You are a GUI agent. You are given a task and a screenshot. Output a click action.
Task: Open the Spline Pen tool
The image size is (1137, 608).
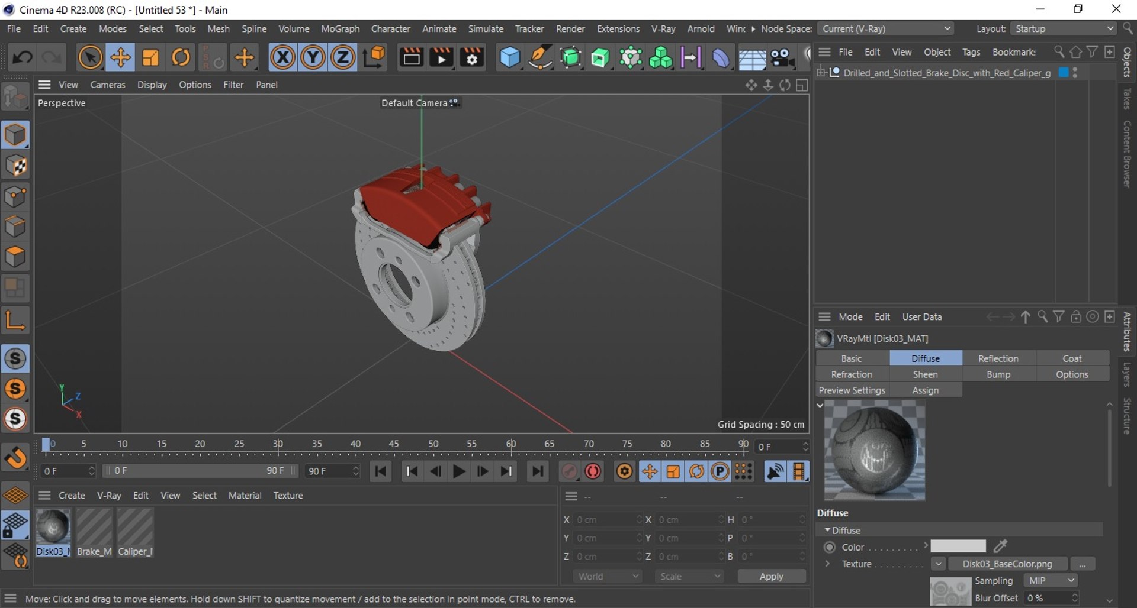click(x=540, y=57)
